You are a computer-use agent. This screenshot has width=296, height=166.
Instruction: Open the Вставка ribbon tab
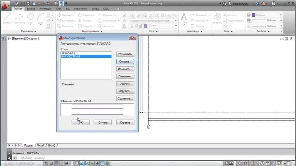(31, 9)
